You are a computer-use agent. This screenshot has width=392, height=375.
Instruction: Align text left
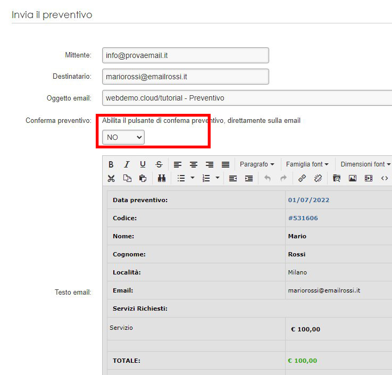[178, 164]
